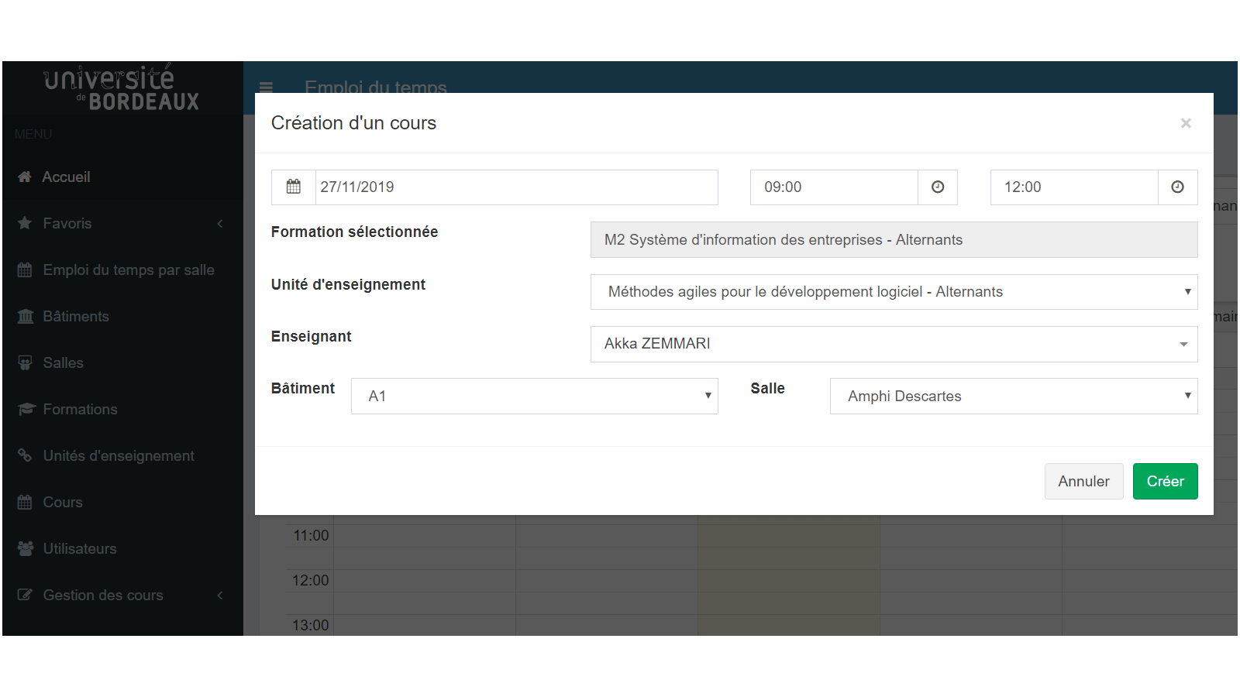Open the Unités d'enseignement icon in the sidebar

point(26,455)
